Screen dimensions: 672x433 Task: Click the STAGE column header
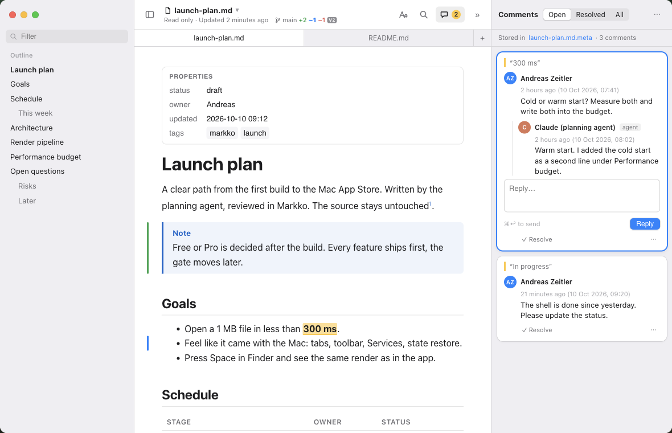point(179,422)
